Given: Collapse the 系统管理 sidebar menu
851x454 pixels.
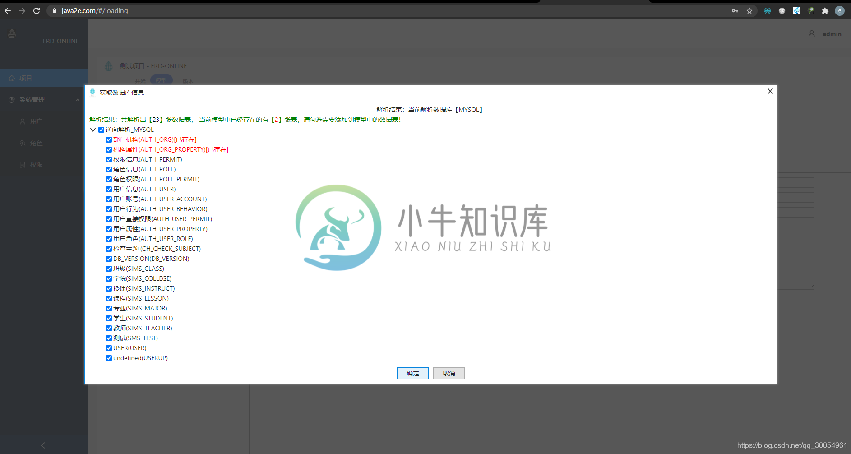Looking at the screenshot, I should 44,100.
